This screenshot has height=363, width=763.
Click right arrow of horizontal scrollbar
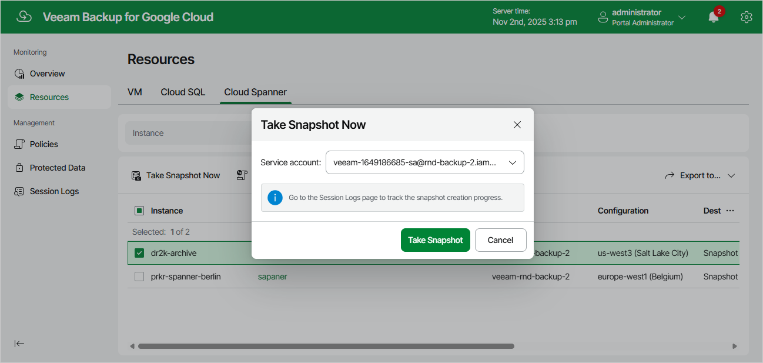tap(734, 346)
